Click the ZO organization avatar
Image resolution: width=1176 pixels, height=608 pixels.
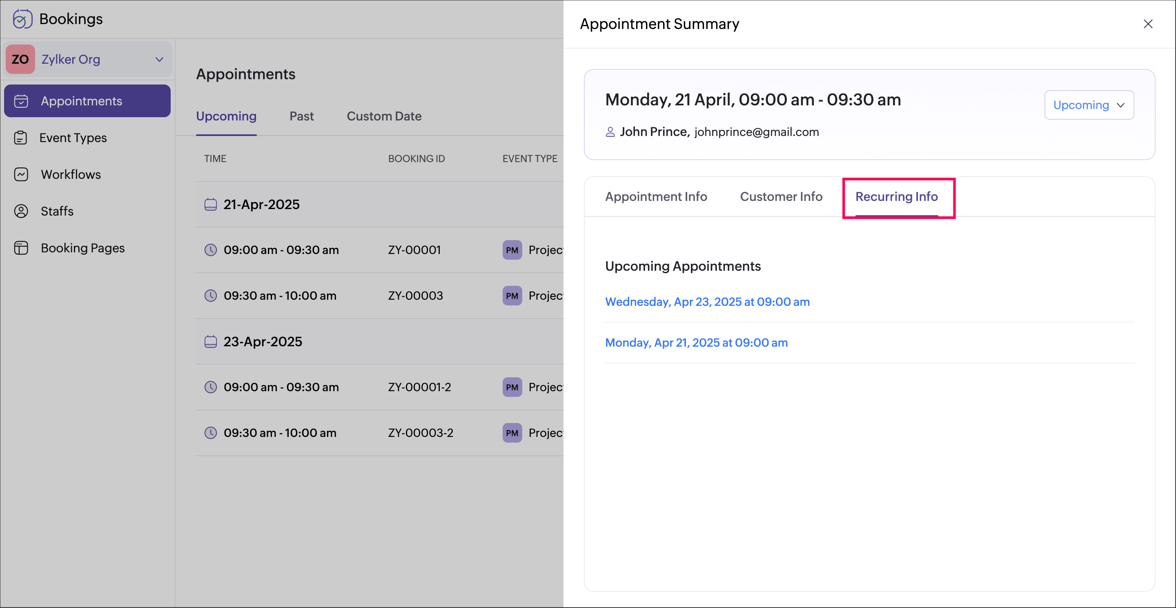coord(20,59)
